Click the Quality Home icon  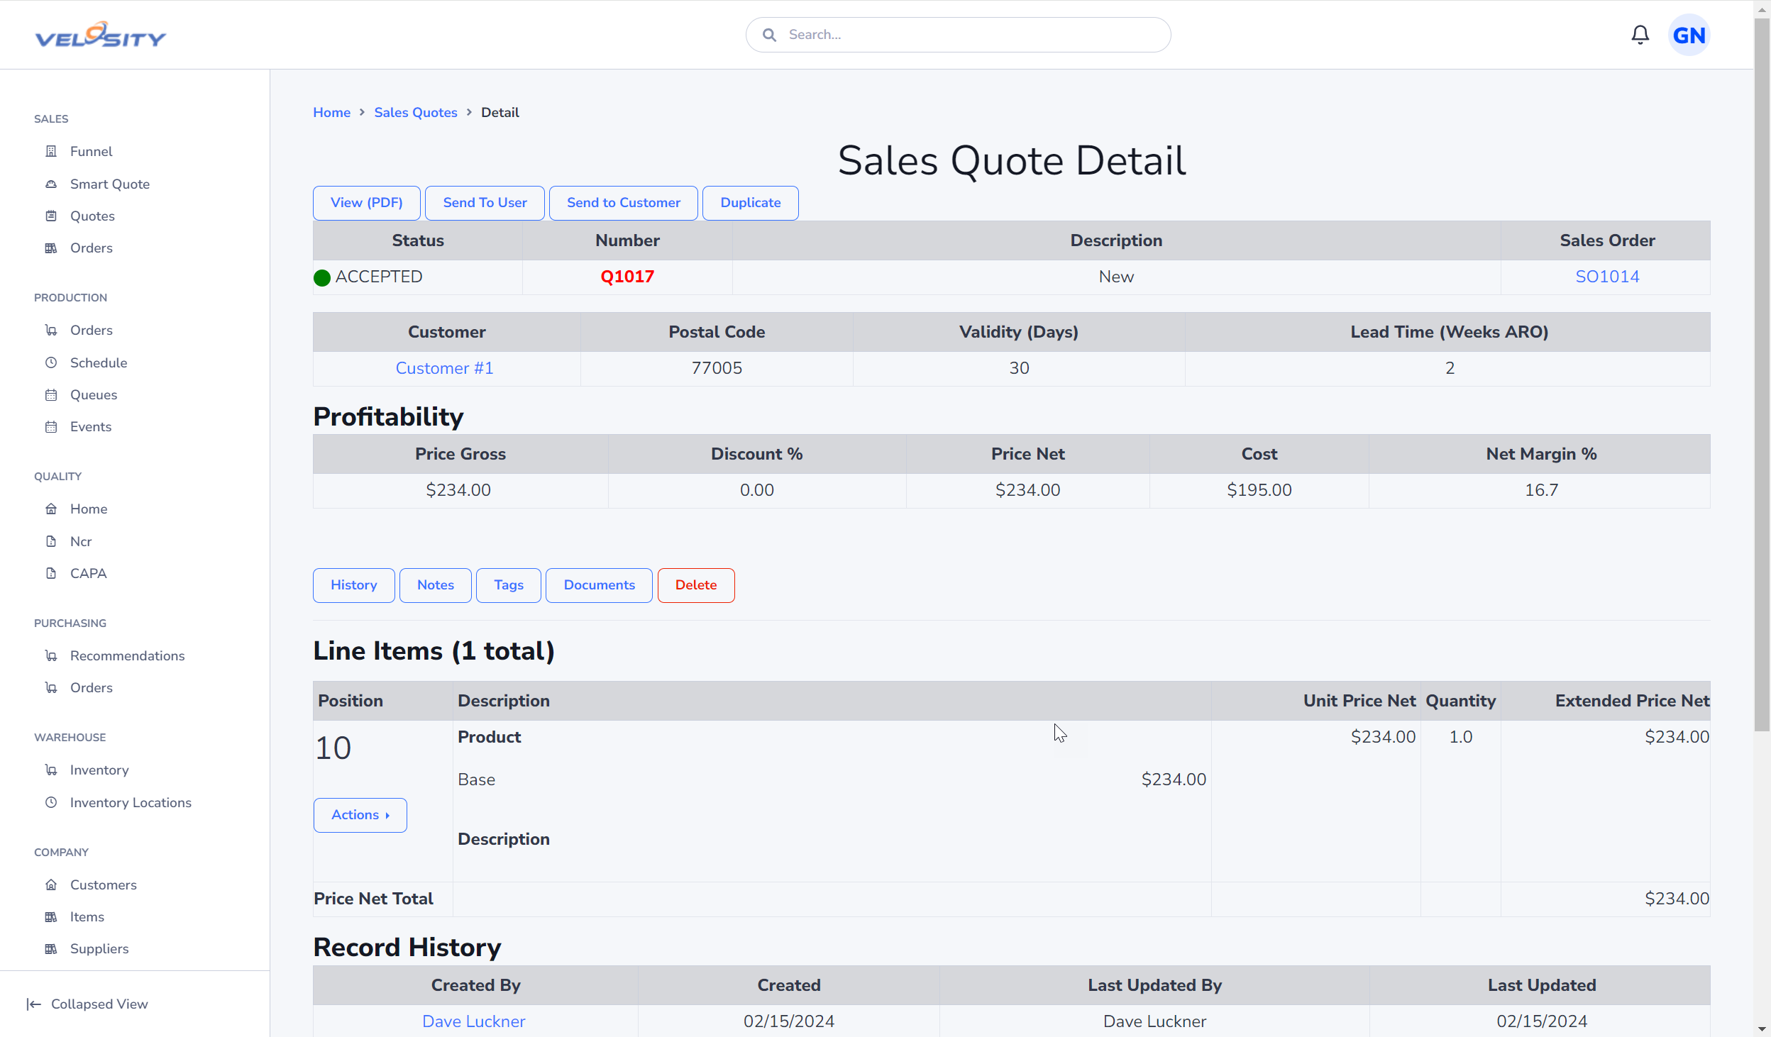click(51, 509)
